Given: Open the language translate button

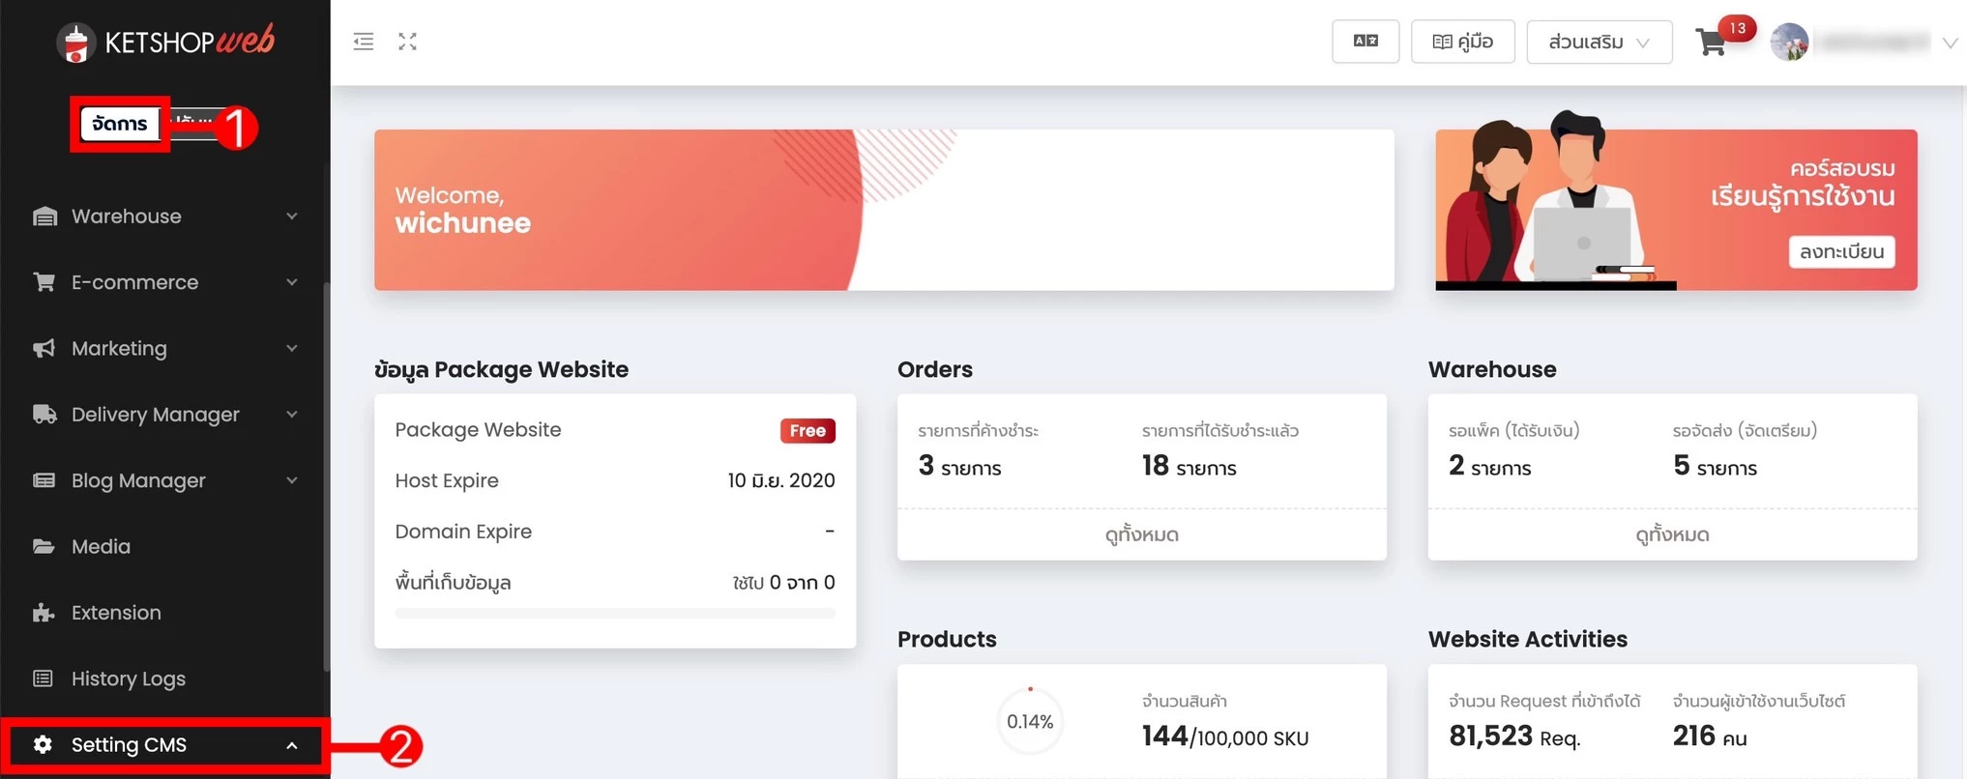Looking at the screenshot, I should click(x=1365, y=42).
